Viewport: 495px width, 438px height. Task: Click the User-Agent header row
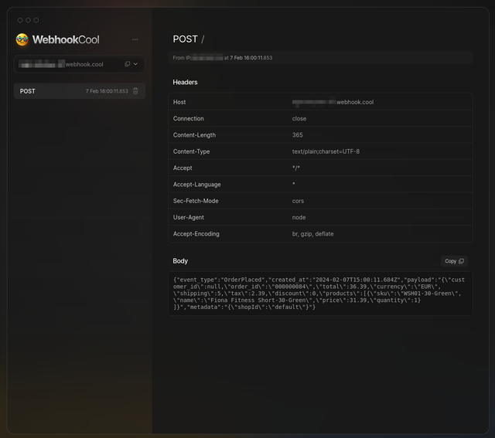click(x=319, y=217)
